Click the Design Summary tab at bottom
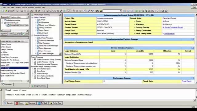This screenshot has width=197, height=111. coord(39,86)
